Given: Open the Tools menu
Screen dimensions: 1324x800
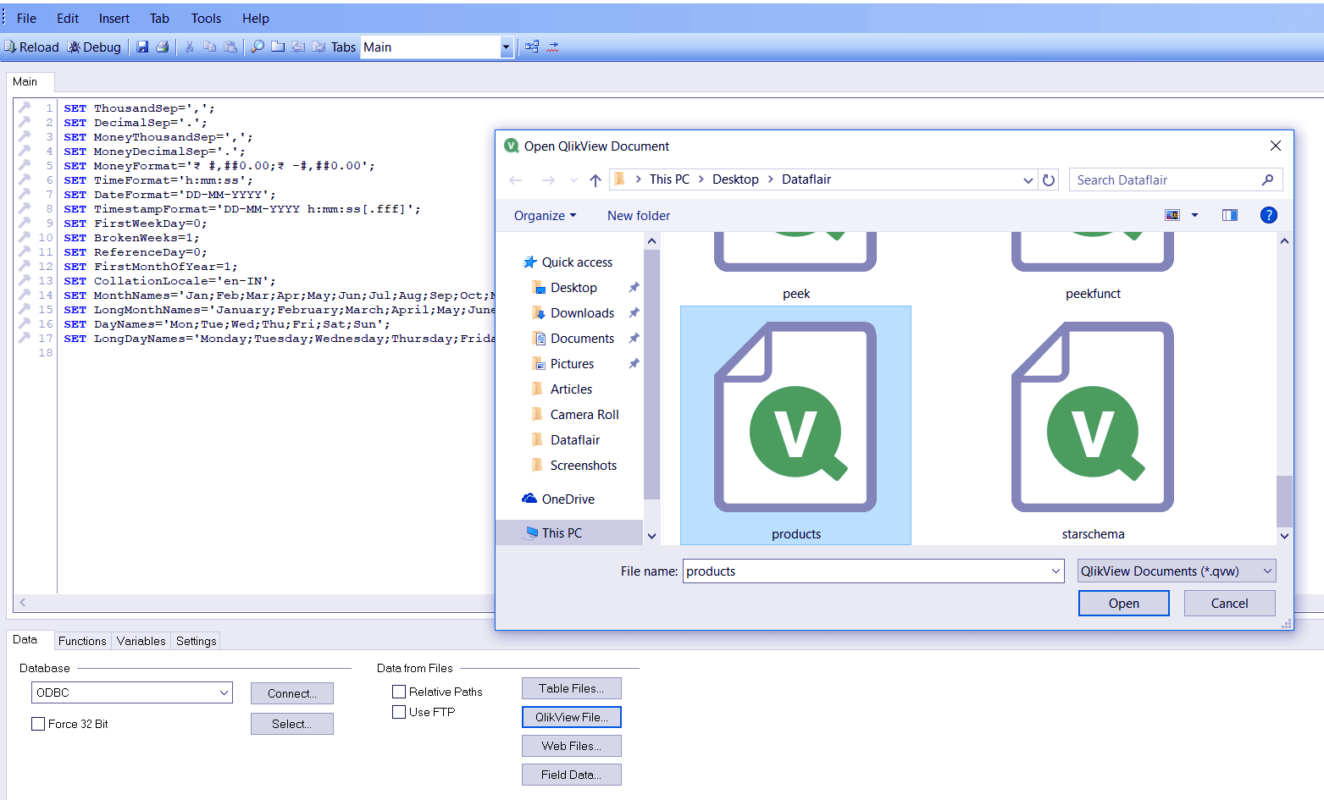Looking at the screenshot, I should point(206,18).
